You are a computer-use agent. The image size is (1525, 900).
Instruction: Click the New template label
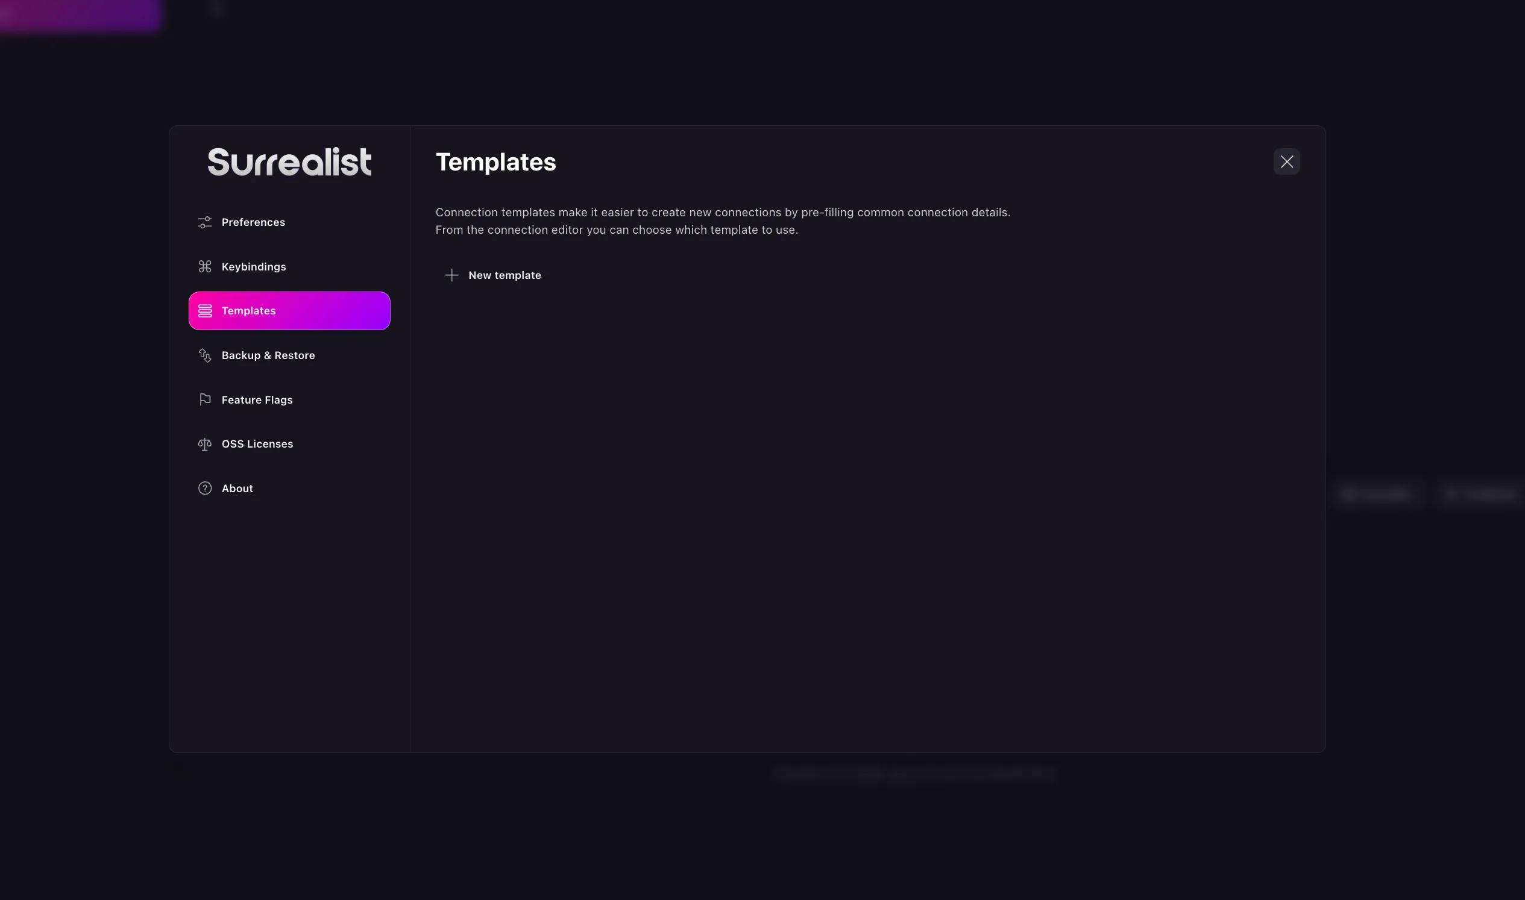click(x=505, y=275)
